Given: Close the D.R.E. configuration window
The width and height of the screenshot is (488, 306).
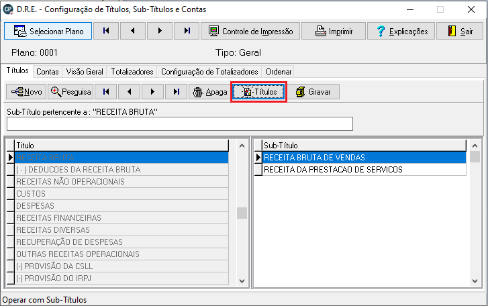Looking at the screenshot, I should click(x=471, y=9).
